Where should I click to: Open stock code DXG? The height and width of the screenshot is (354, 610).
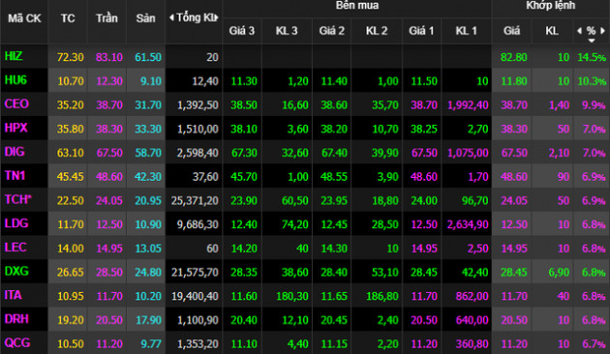click(x=16, y=271)
